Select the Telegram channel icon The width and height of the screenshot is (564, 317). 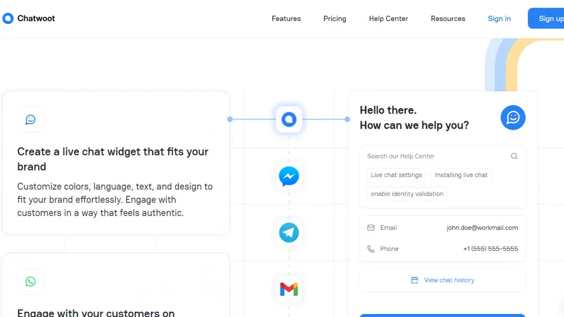289,232
